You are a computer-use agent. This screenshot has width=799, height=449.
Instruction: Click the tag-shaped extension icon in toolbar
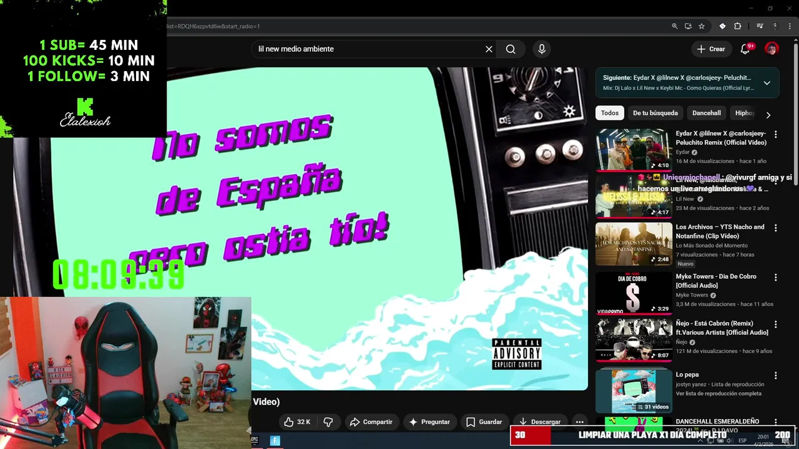(x=722, y=26)
